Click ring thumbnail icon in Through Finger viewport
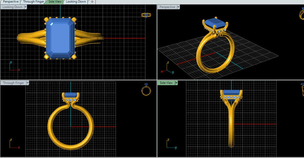This screenshot has height=158, width=304. point(146,90)
